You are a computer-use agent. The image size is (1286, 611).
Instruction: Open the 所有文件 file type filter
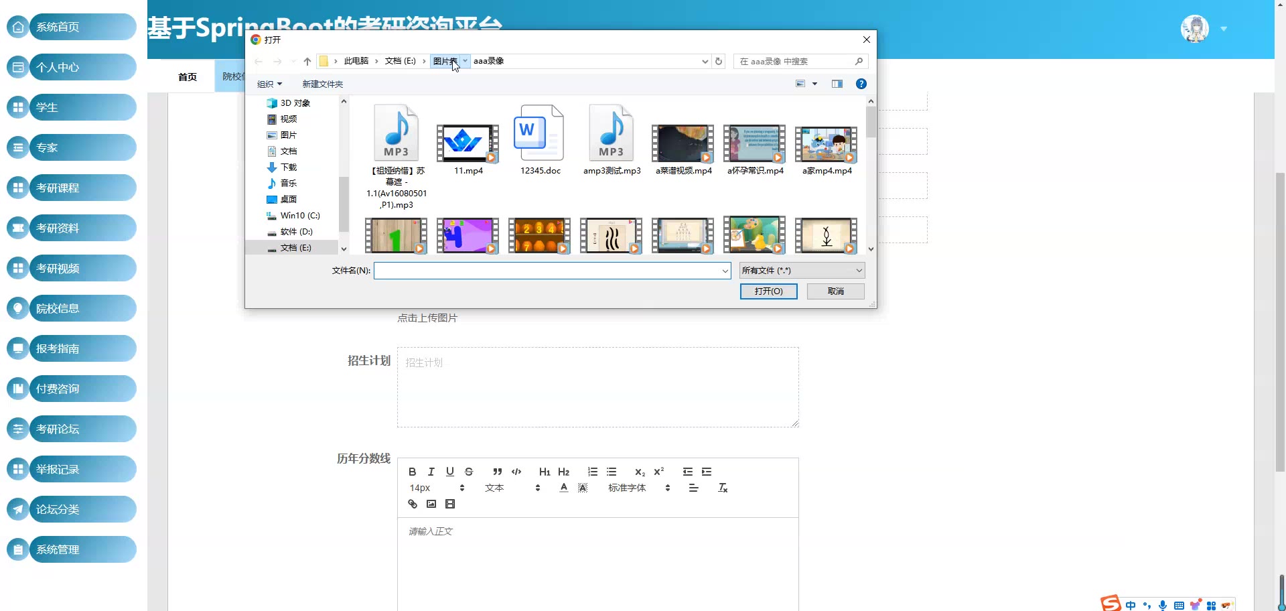[x=802, y=271]
